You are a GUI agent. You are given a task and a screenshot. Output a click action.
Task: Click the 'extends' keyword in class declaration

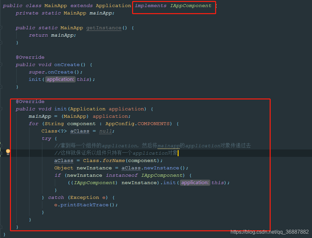[x=81, y=6]
